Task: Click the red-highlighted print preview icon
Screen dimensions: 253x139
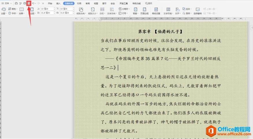Action: (x=29, y=3)
